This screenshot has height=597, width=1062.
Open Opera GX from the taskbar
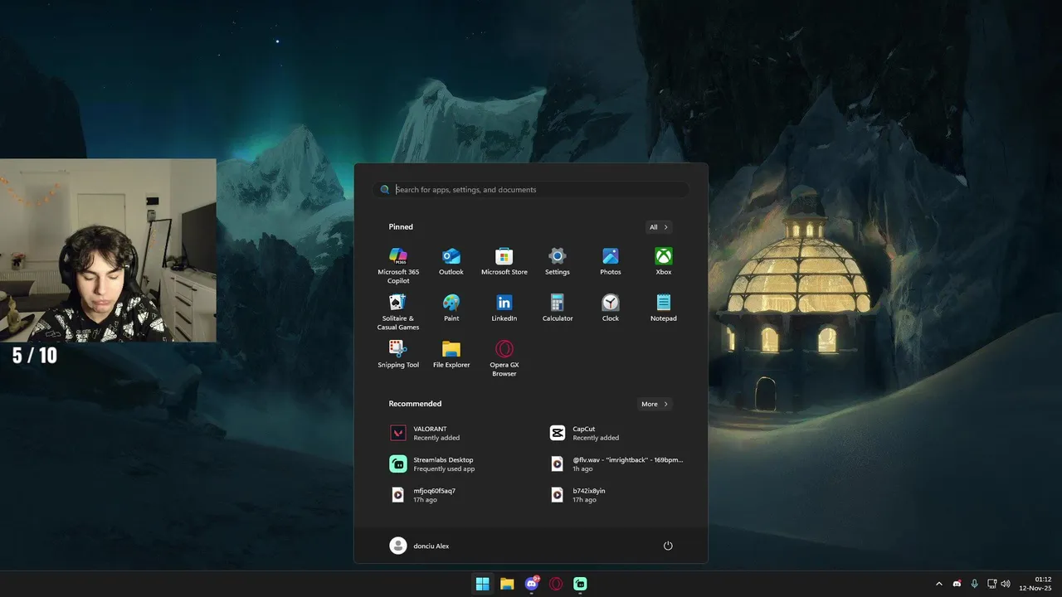[x=556, y=584]
